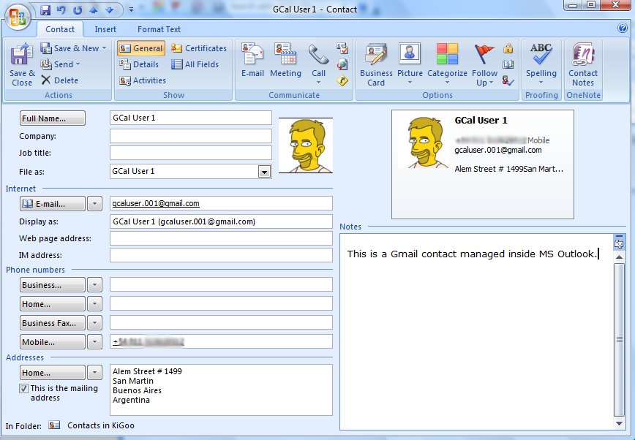Switch to the Format Text tab
Viewport: 635px width, 440px height.
point(159,29)
